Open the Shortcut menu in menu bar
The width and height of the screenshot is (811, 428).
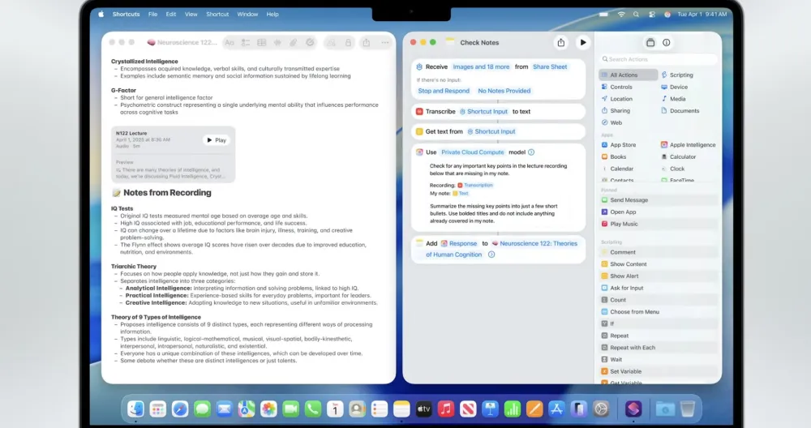[217, 14]
